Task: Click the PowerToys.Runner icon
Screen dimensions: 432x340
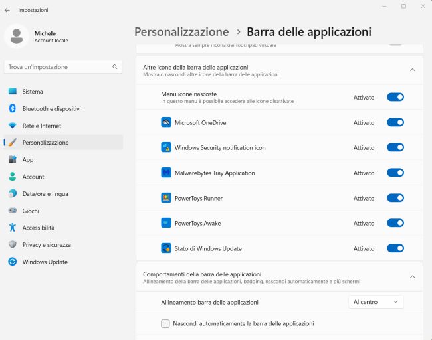Action: click(x=166, y=198)
